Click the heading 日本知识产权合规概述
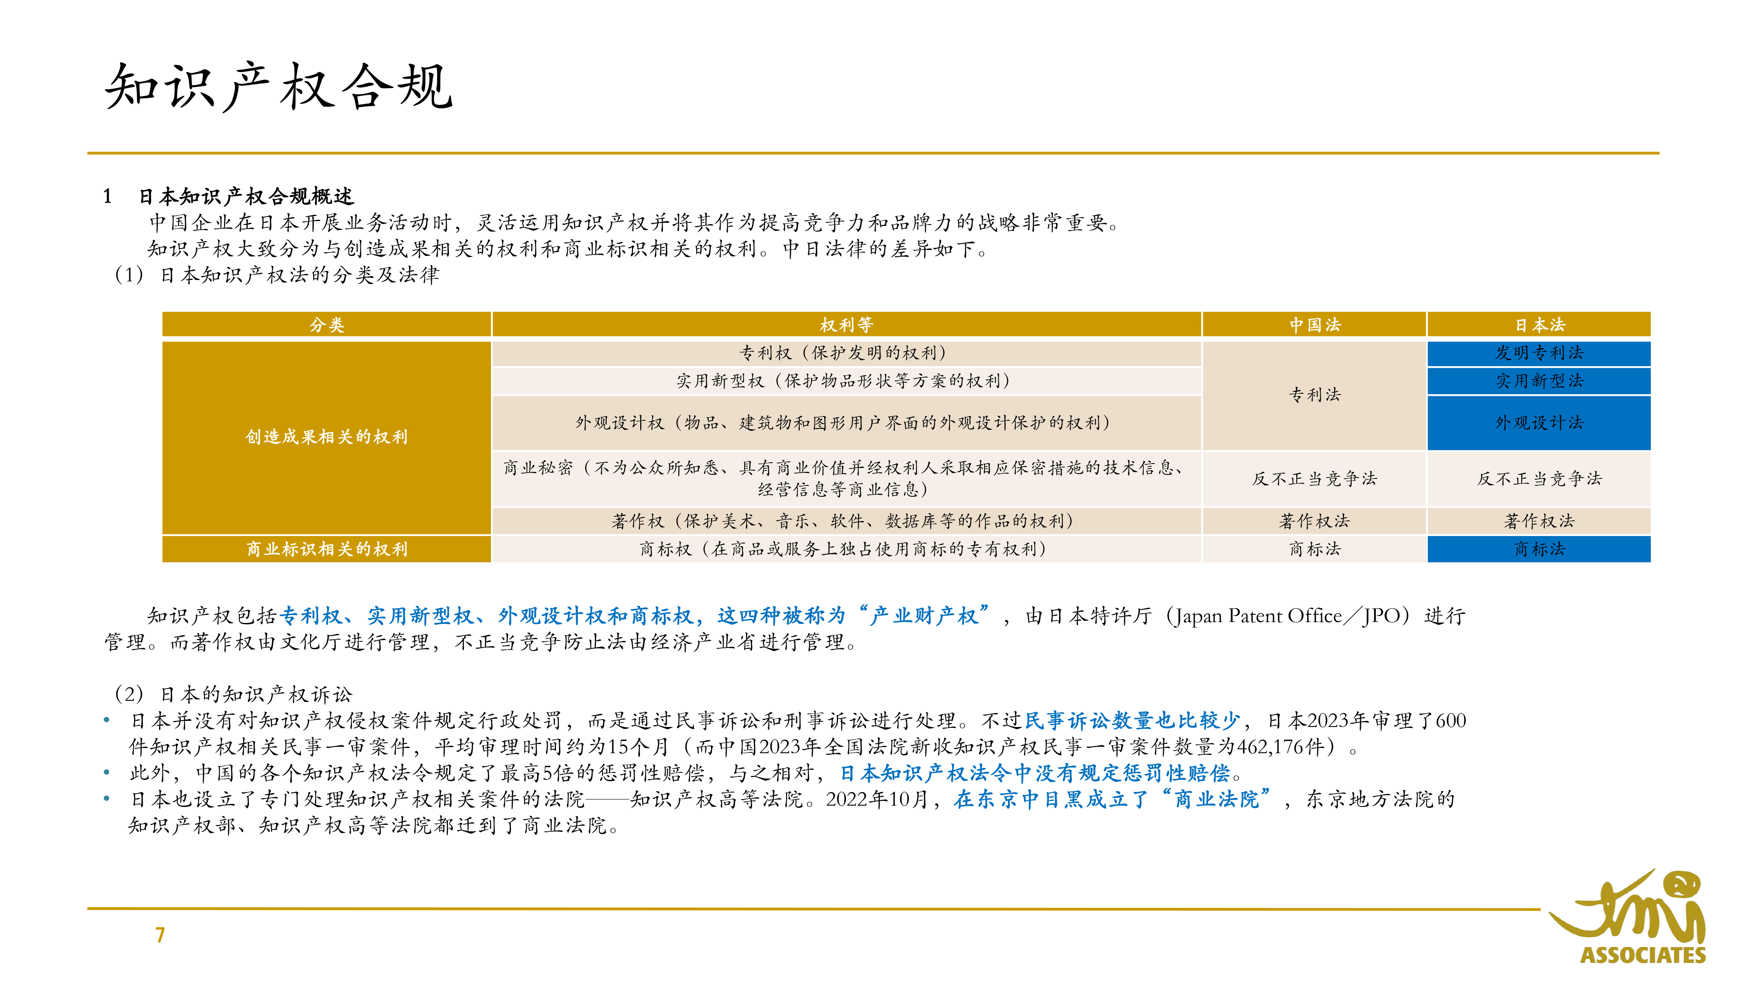 [246, 197]
